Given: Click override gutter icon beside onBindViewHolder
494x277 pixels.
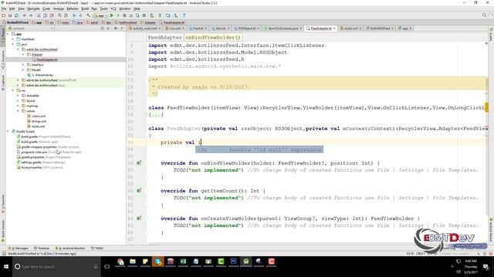Looking at the screenshot, I should (138, 163).
